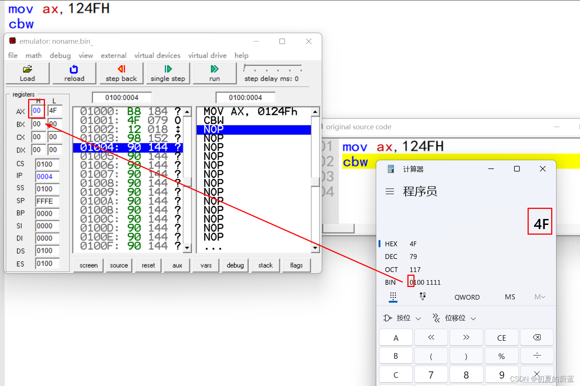
Task: Click calculator hex key B
Action: pos(396,356)
